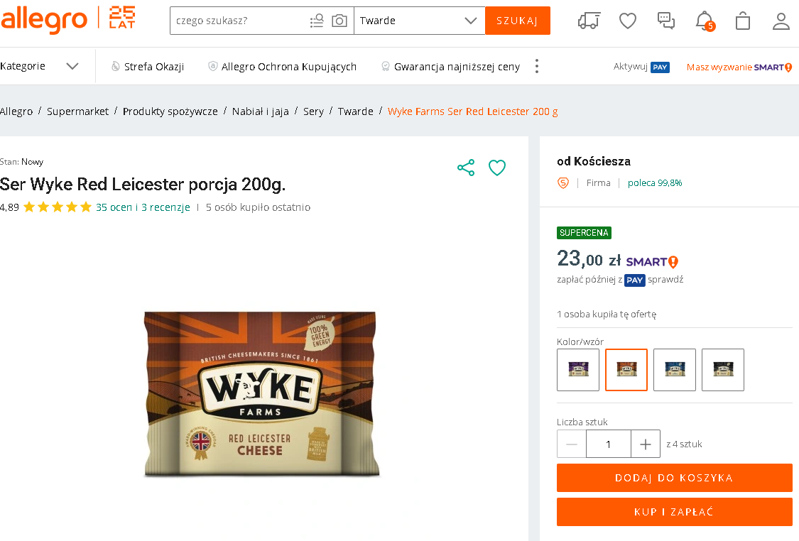Click the 'czego szukasz?' search field

[x=238, y=21]
